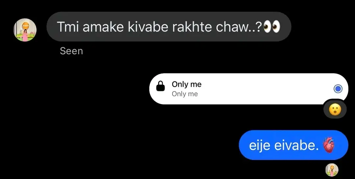
Task: Click the word 'rakhte' in the received message
Action: point(192,27)
